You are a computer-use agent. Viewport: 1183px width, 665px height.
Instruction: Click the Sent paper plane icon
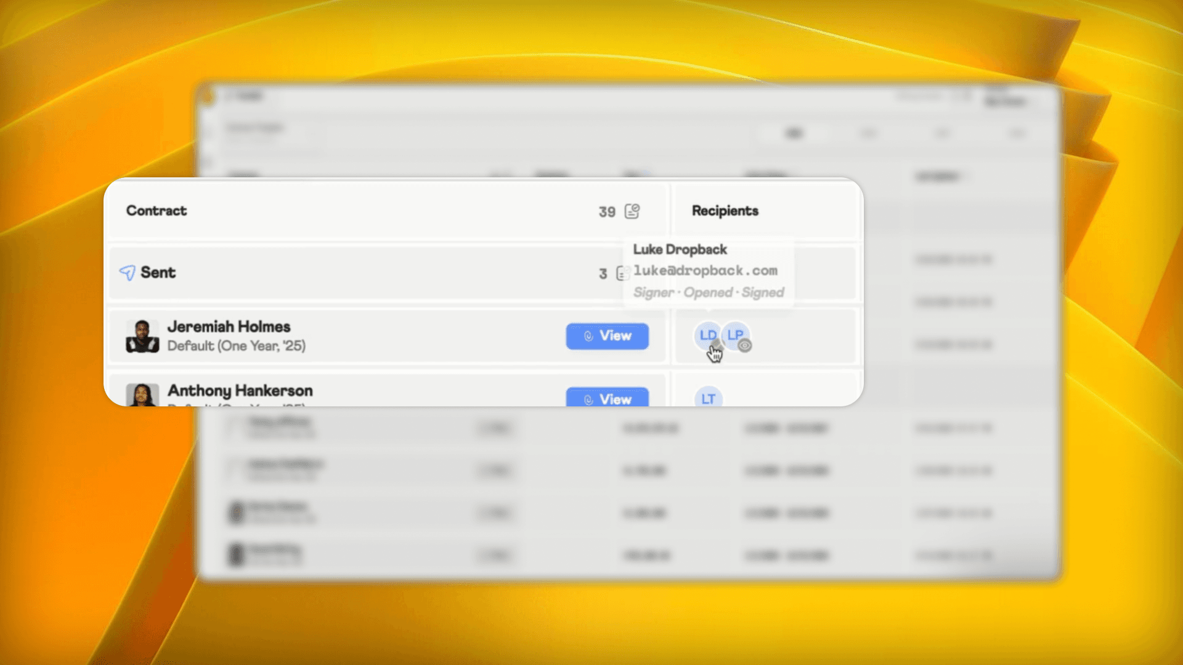(127, 273)
